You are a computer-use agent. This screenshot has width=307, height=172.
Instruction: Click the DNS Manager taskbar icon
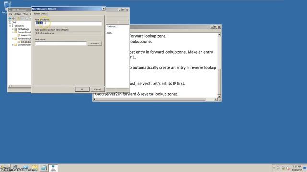(53, 168)
